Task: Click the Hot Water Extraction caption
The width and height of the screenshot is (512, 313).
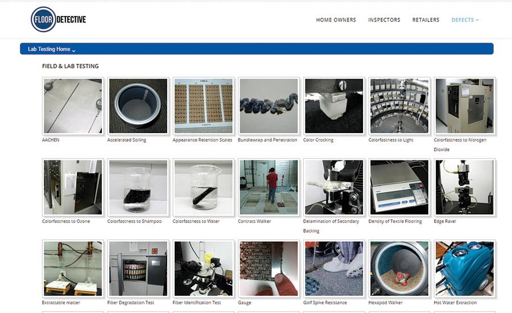Action: (x=455, y=303)
